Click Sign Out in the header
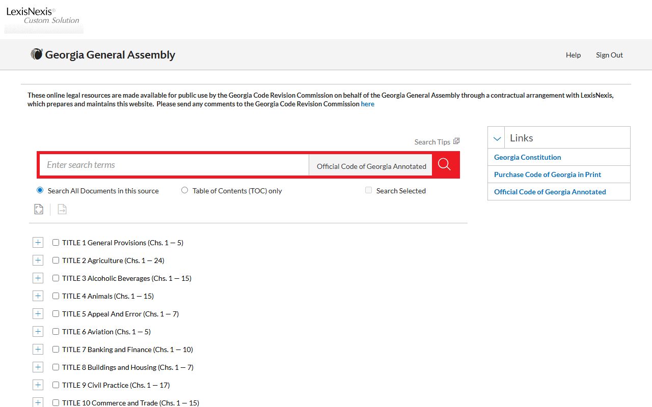The image size is (652, 407). point(609,55)
